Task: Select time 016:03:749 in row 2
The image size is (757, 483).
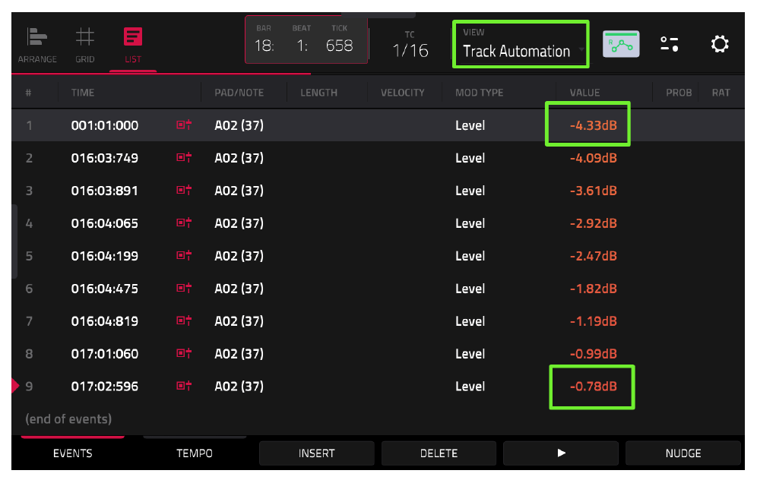Action: [105, 158]
